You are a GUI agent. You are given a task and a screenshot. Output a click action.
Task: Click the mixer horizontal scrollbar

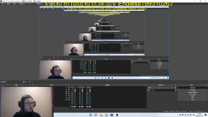click(108, 109)
